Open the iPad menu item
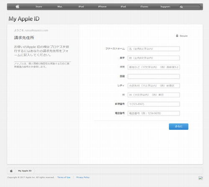Image resolution: width=209 pixels, height=187 pixels. [123, 7]
